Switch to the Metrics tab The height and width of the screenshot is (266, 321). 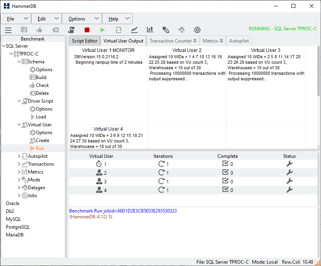(213, 41)
